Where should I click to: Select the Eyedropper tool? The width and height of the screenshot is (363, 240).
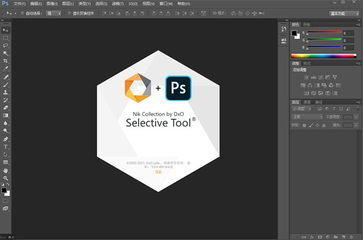click(x=5, y=68)
